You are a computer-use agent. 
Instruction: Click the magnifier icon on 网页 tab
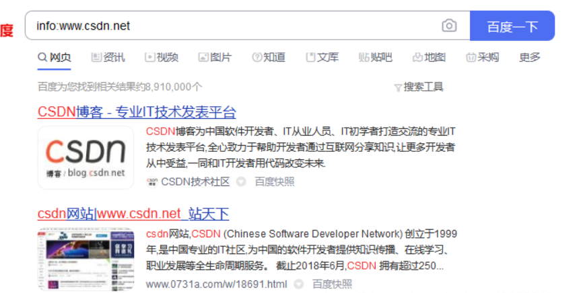pos(42,57)
